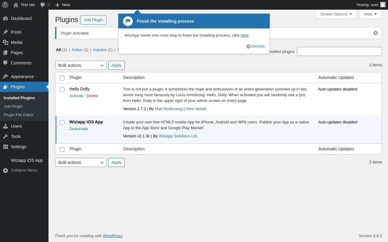The height and width of the screenshot is (242, 388).
Task: Check the Wiziapp iOS App checkbox
Action: 62,123
